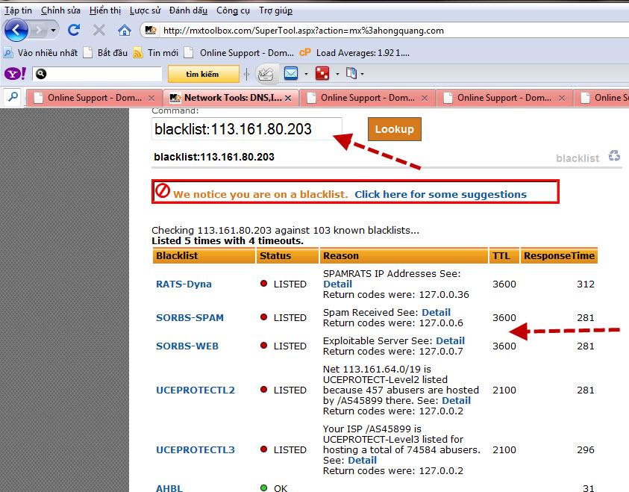This screenshot has height=492, width=629.
Task: Open Detail link for SPAMRATS IP Addresses
Action: pyautogui.click(x=338, y=284)
